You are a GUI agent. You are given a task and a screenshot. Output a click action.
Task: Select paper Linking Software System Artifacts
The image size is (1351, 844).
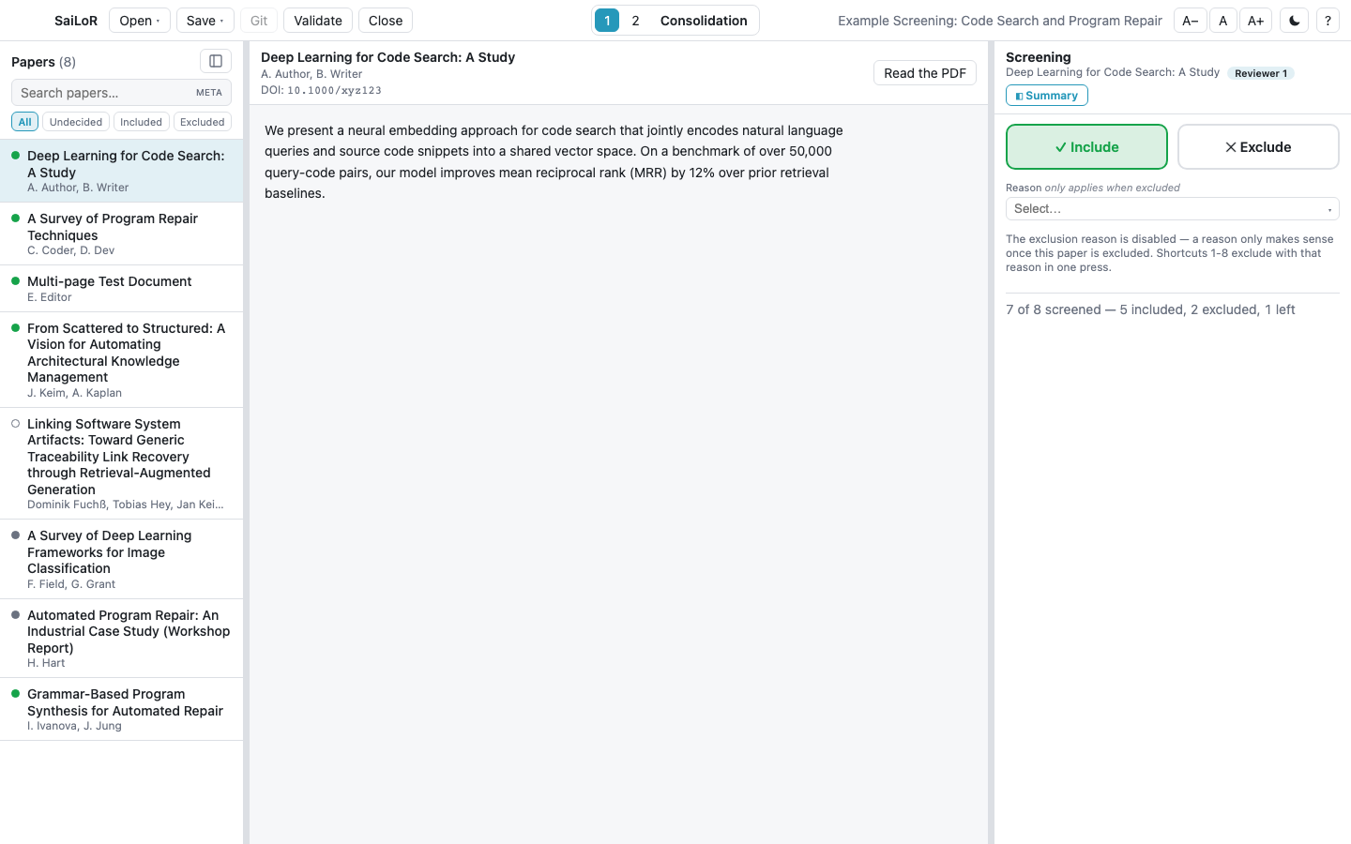pyautogui.click(x=122, y=463)
